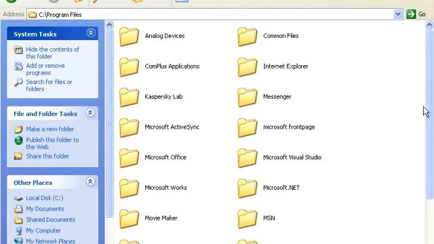Select the Movie Maker name label
This screenshot has width=434, height=244.
[161, 218]
